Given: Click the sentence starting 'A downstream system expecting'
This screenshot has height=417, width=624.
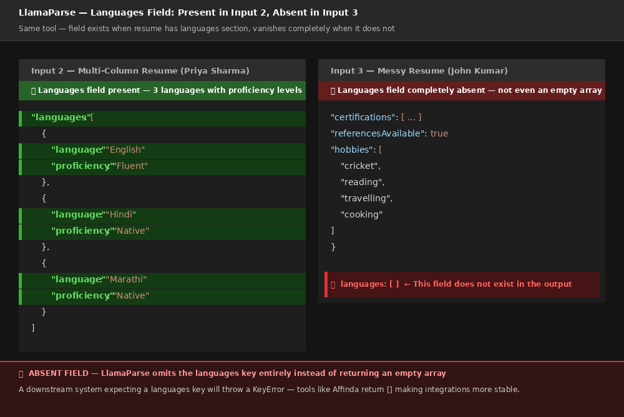Looking at the screenshot, I should click(x=269, y=390).
